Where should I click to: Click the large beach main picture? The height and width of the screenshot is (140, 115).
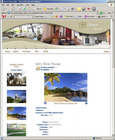[x=66, y=87]
